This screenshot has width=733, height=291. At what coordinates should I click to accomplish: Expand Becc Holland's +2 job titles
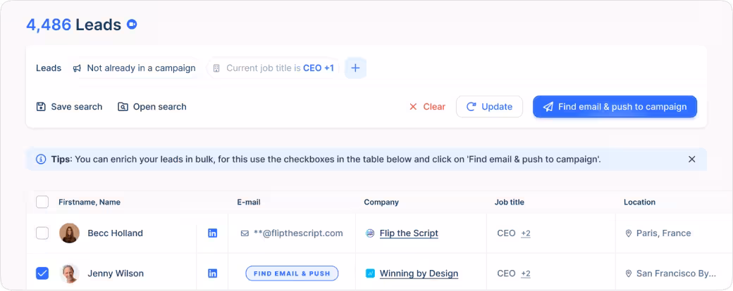click(x=526, y=233)
